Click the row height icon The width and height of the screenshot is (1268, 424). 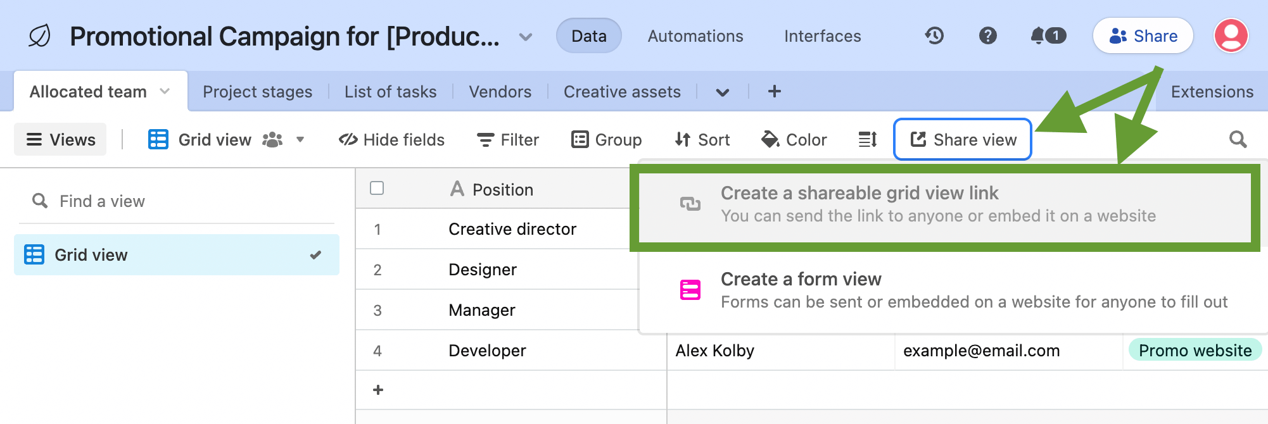pos(867,140)
